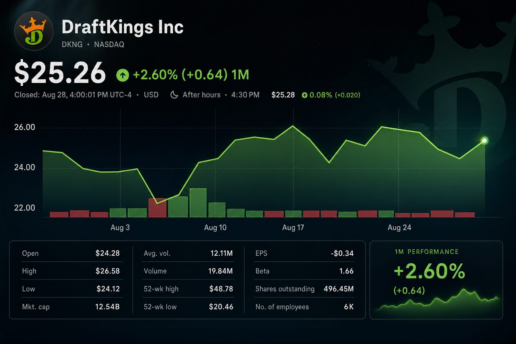The height and width of the screenshot is (344, 516).
Task: Click the after hours moon icon
Action: pyautogui.click(x=174, y=95)
